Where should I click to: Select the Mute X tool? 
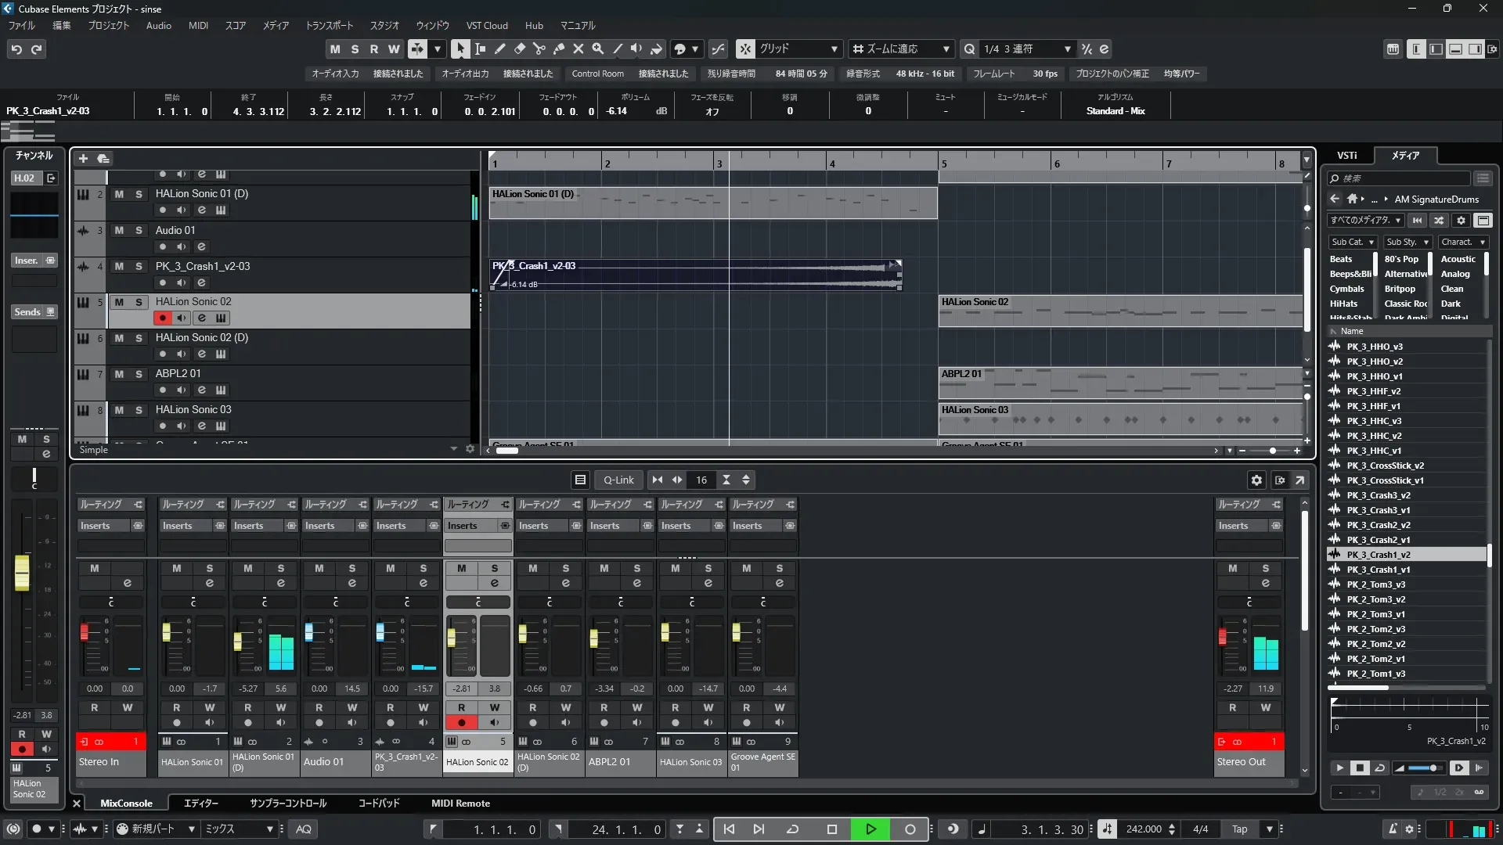point(578,49)
